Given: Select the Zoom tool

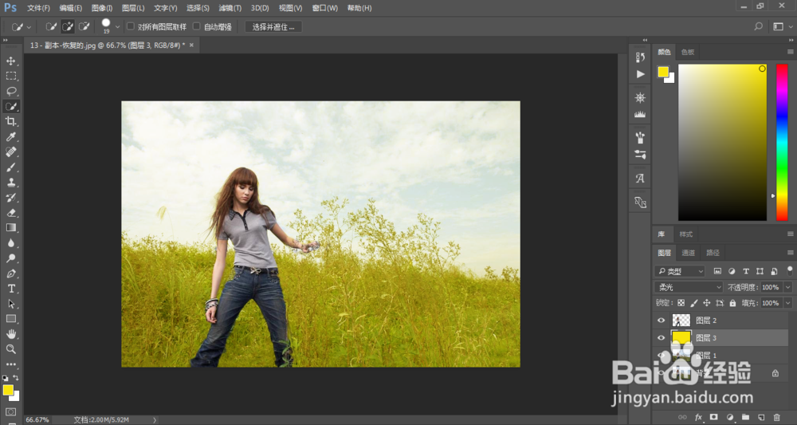Looking at the screenshot, I should [10, 349].
